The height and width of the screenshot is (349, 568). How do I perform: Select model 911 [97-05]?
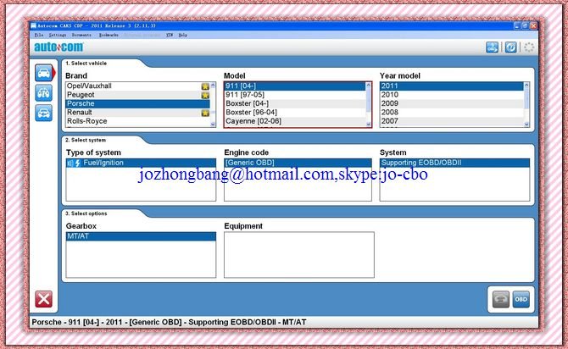(x=295, y=95)
